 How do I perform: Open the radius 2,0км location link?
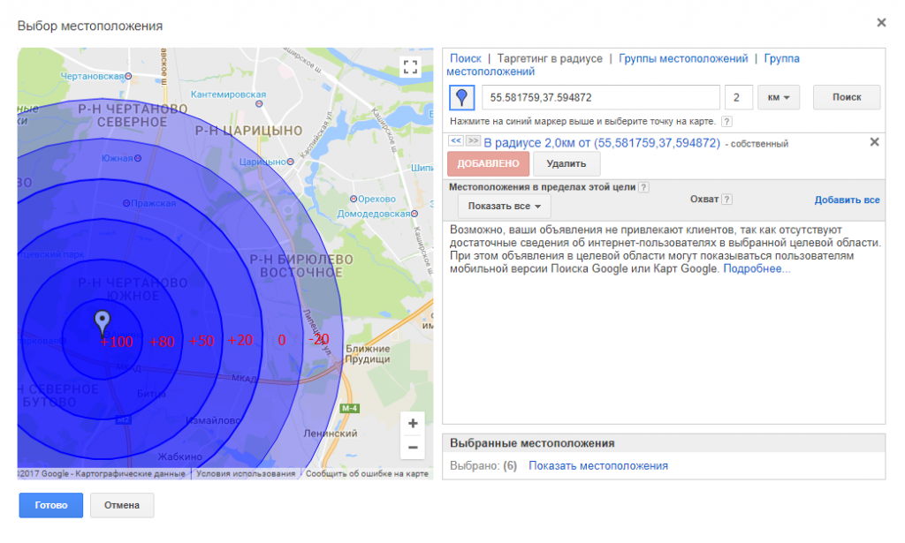pyautogui.click(x=602, y=143)
